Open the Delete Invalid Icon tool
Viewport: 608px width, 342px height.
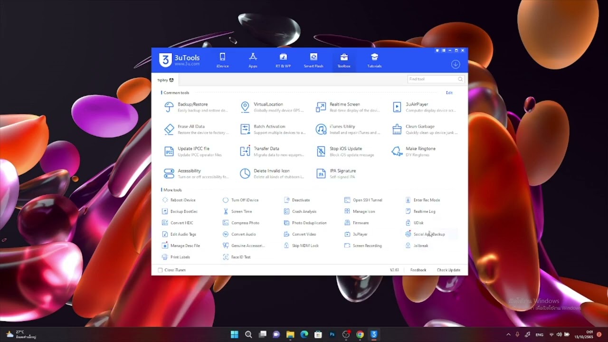272,173
